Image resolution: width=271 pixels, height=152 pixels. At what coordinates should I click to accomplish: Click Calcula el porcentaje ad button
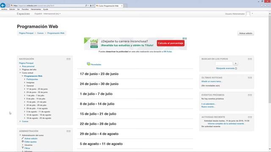(x=171, y=43)
